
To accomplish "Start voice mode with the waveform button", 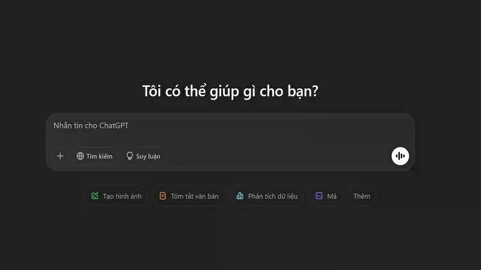I will (400, 156).
